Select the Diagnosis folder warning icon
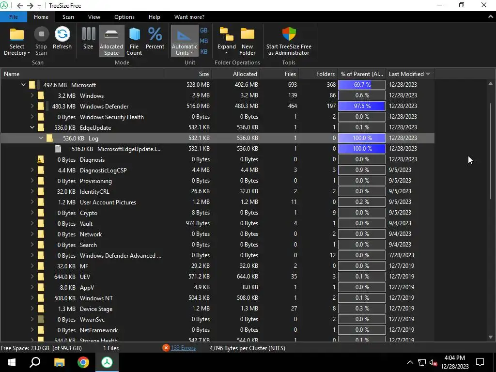The width and height of the screenshot is (496, 372). click(41, 159)
